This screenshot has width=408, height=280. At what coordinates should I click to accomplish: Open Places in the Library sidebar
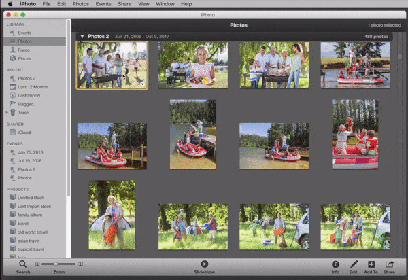[24, 58]
